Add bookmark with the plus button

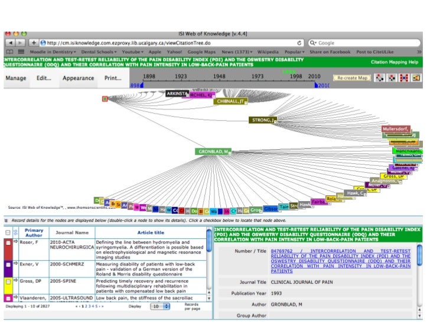click(x=34, y=43)
